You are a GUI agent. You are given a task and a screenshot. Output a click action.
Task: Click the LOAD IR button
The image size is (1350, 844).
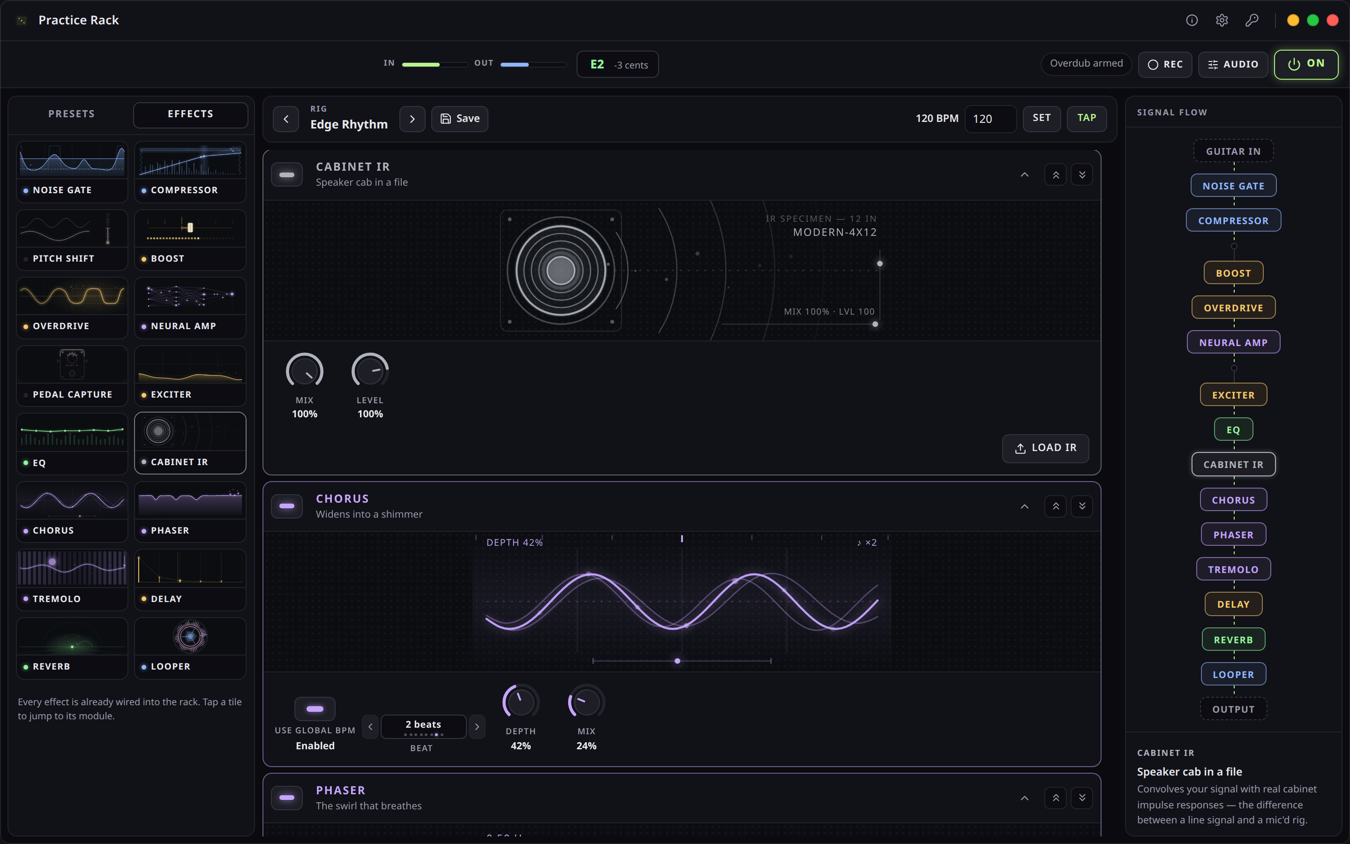tap(1045, 448)
